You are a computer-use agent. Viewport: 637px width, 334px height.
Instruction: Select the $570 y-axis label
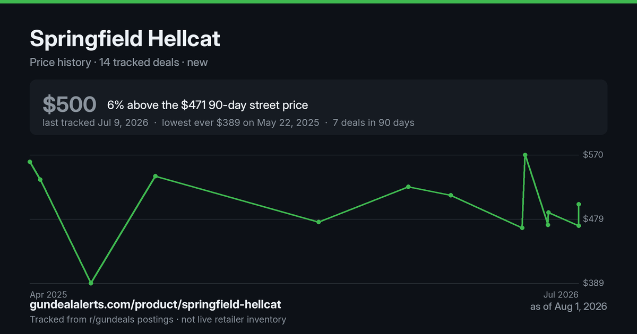tap(593, 155)
